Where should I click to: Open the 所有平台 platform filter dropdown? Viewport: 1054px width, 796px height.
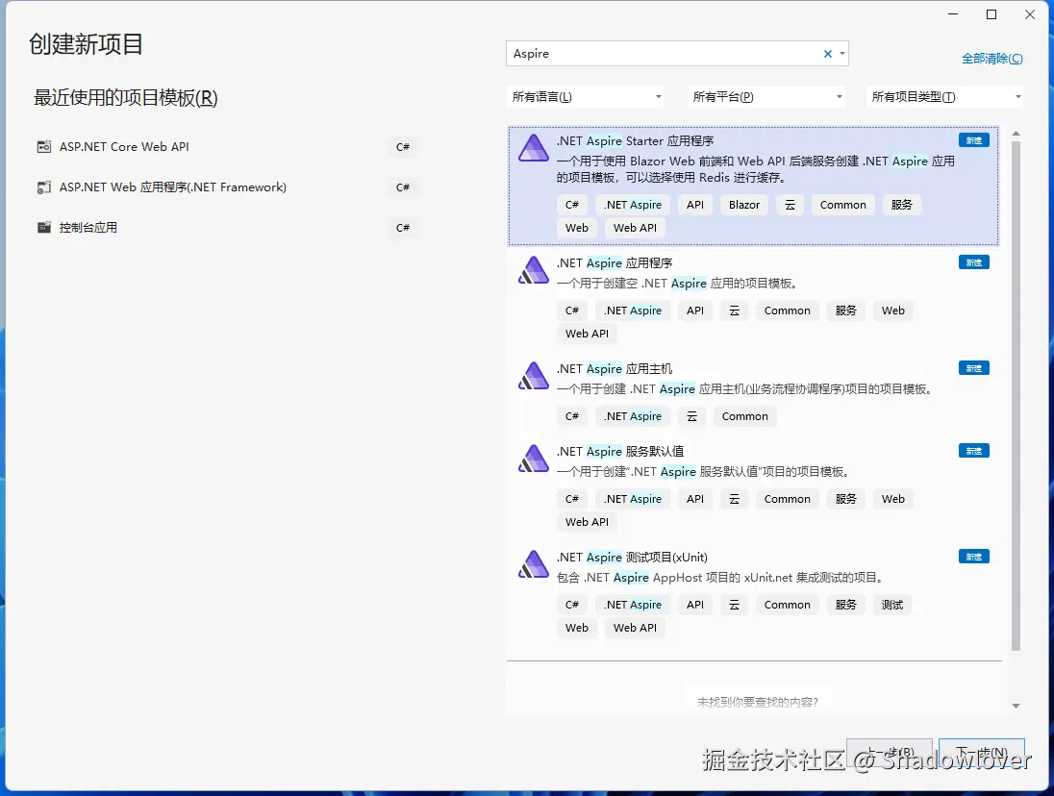point(765,97)
